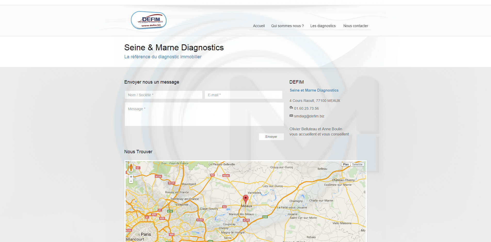Select Nous contacter in the navigation
The width and height of the screenshot is (491, 242).
[x=356, y=26]
